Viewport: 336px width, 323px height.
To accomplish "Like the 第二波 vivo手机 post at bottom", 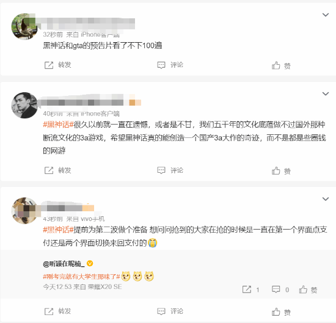I will point(281,312).
